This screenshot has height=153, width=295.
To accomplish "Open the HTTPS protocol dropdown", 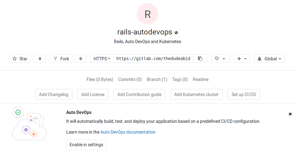I will 102,58.
